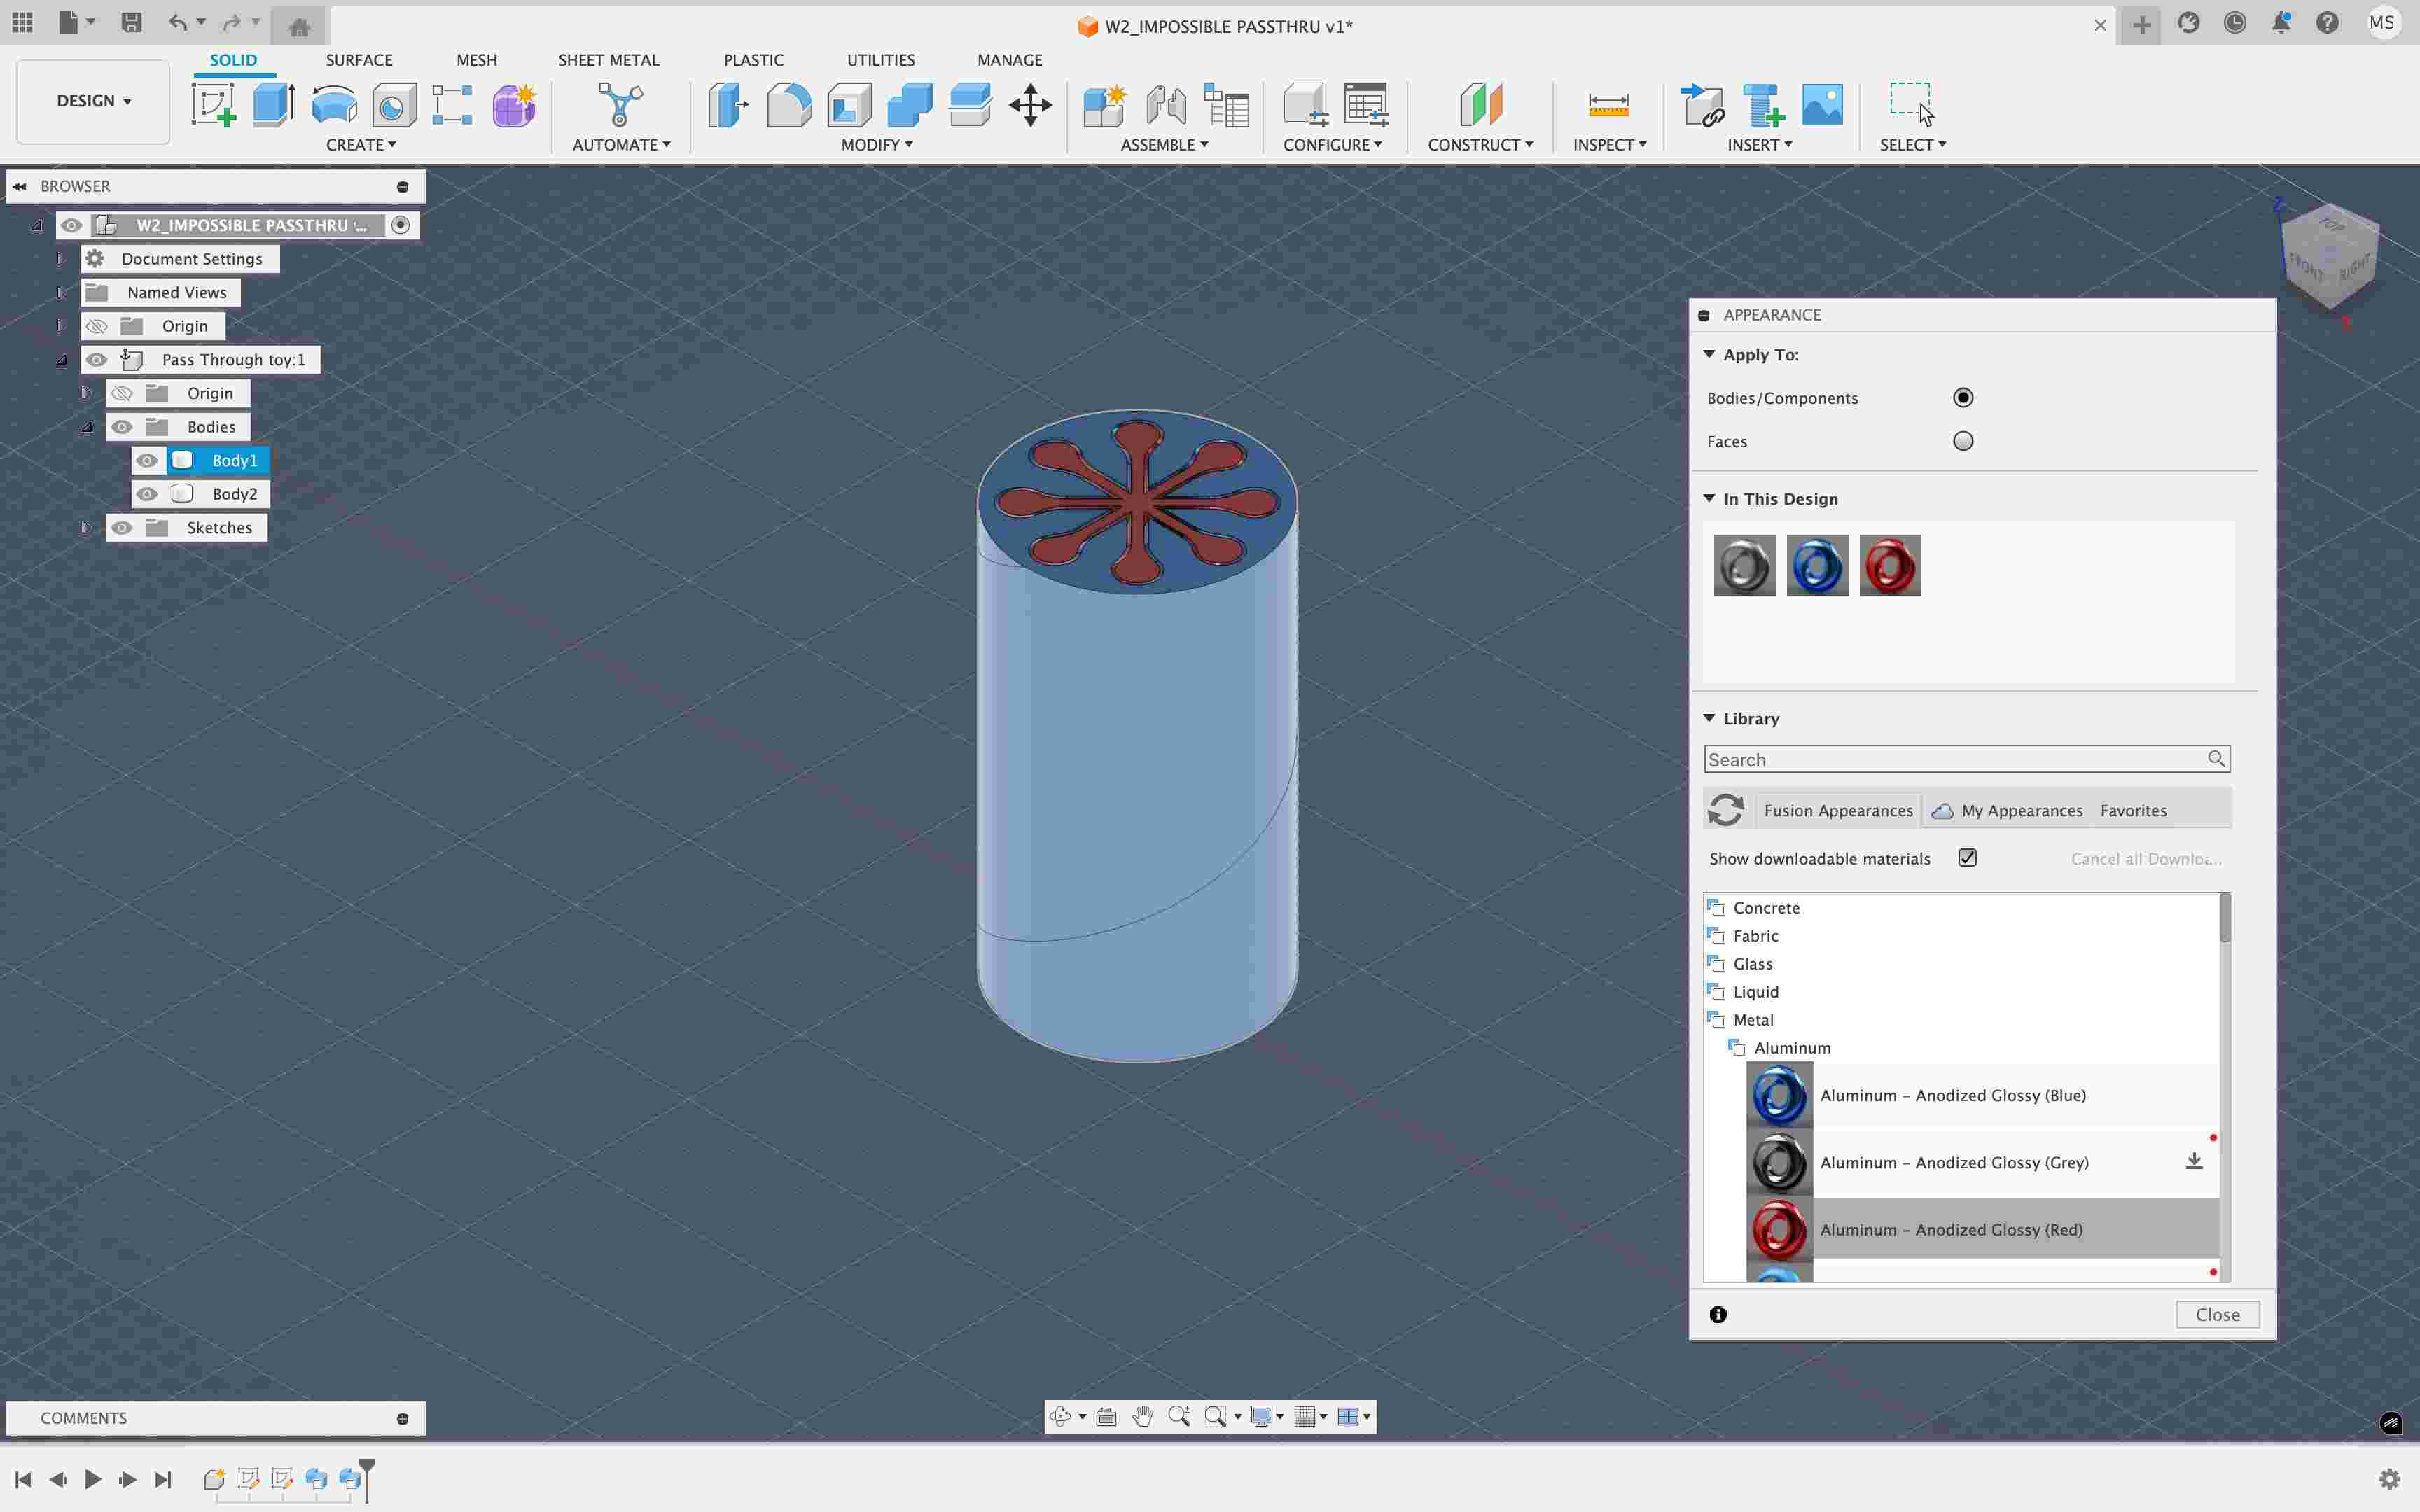This screenshot has width=2420, height=1512.
Task: Uncheck Show downloadable materials checkbox
Action: [x=1967, y=858]
